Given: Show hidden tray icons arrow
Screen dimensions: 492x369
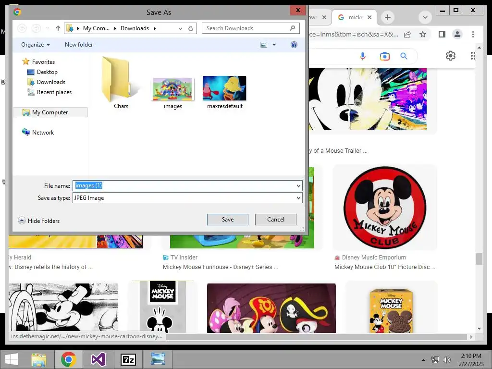Looking at the screenshot, I should pos(423,359).
